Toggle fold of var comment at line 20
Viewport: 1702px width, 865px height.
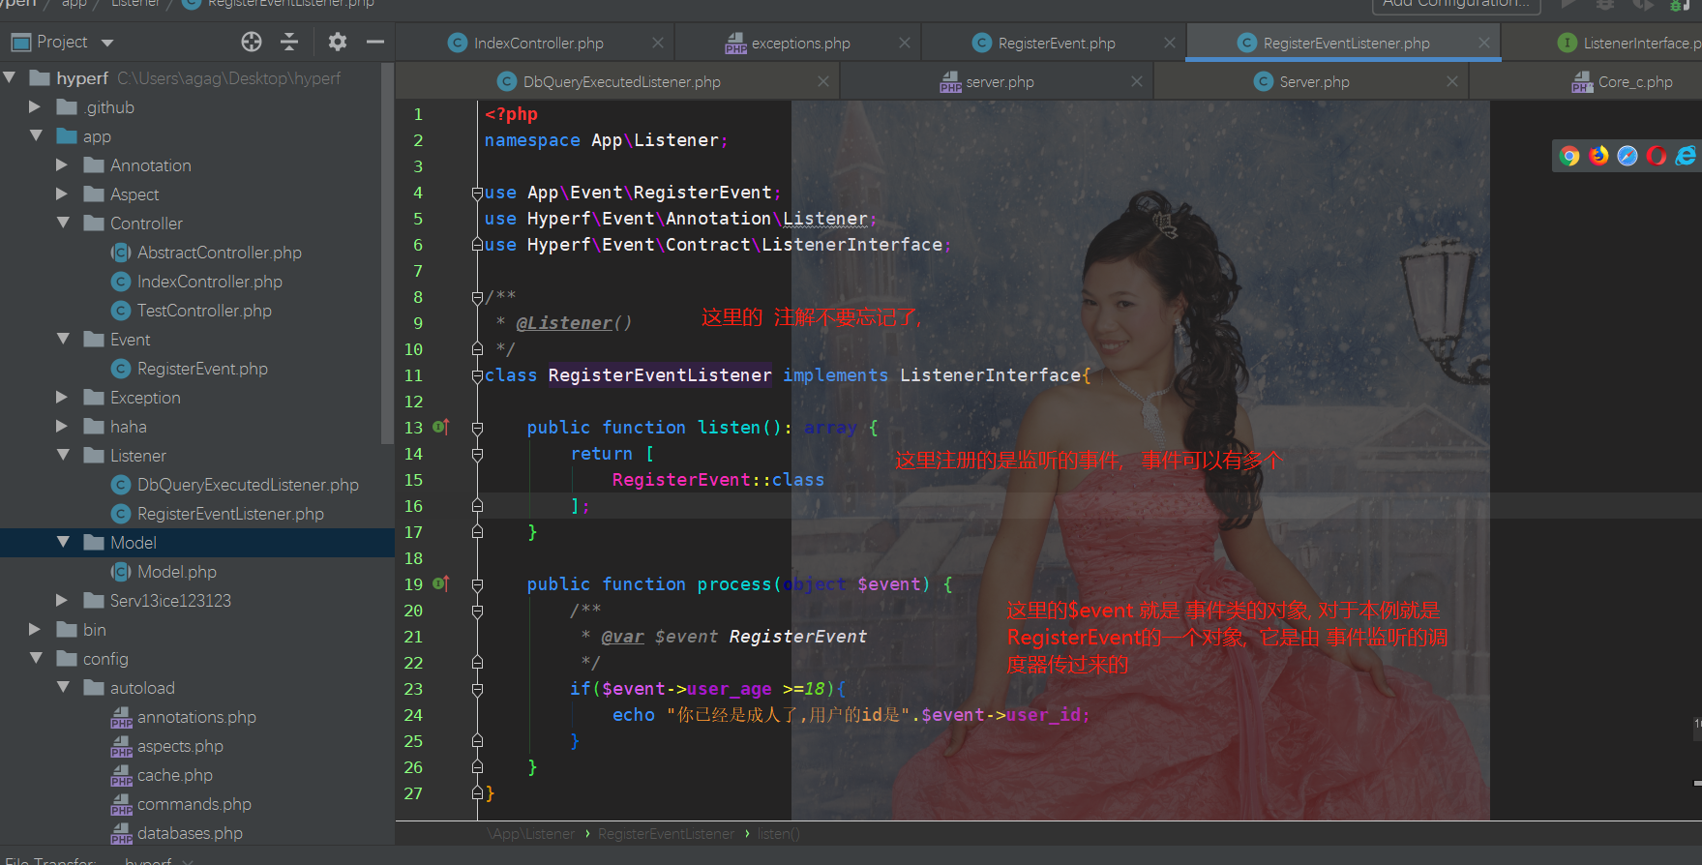[x=477, y=611]
